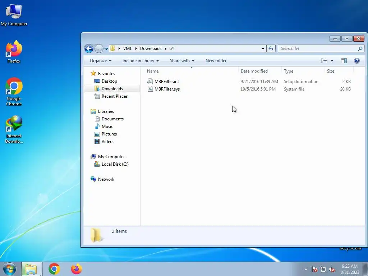This screenshot has height=276, width=368.
Task: Open taskbar clock showing 9:23 AM
Action: pyautogui.click(x=350, y=269)
